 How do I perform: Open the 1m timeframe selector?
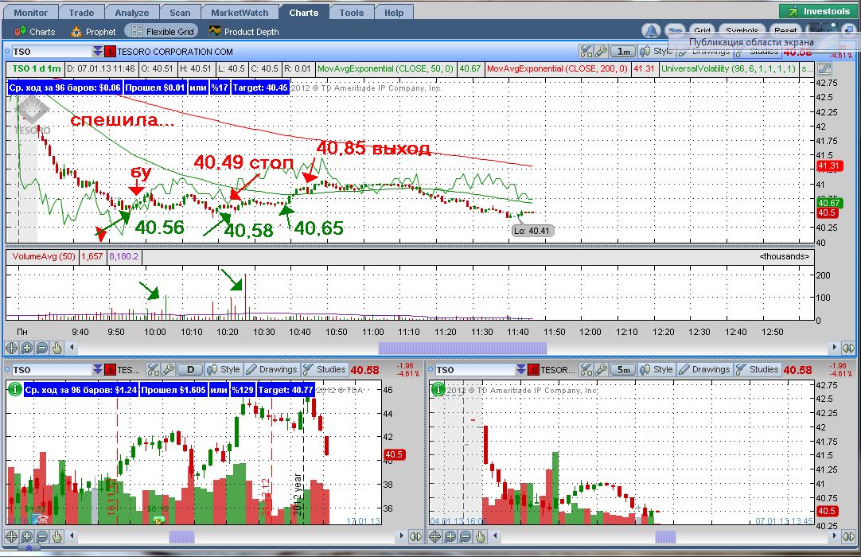tap(623, 52)
